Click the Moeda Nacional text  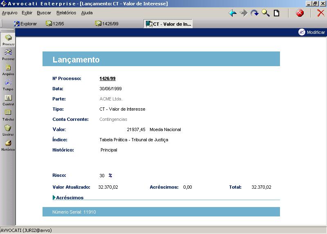pyautogui.click(x=165, y=129)
